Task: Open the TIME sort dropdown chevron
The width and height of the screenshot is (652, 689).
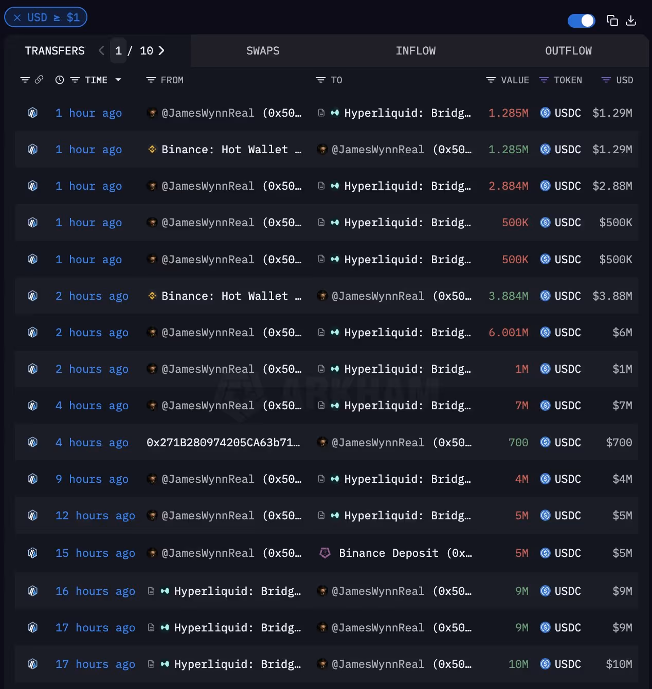Action: pyautogui.click(x=119, y=80)
